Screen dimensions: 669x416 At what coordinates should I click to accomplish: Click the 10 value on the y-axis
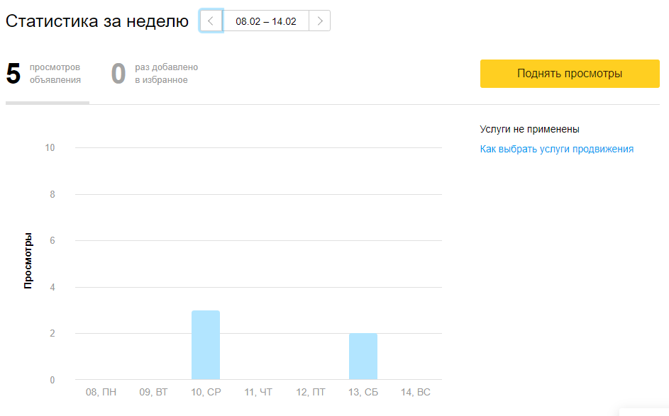click(50, 148)
